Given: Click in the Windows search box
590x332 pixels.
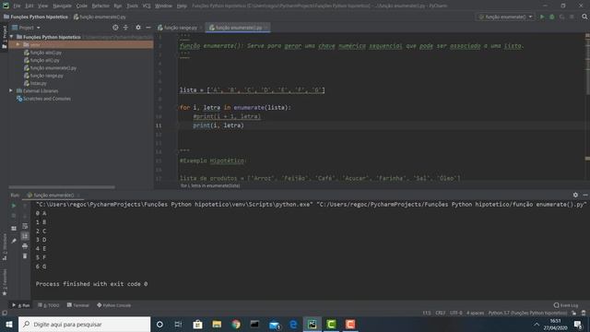Looking at the screenshot, I should pyautogui.click(x=84, y=324).
